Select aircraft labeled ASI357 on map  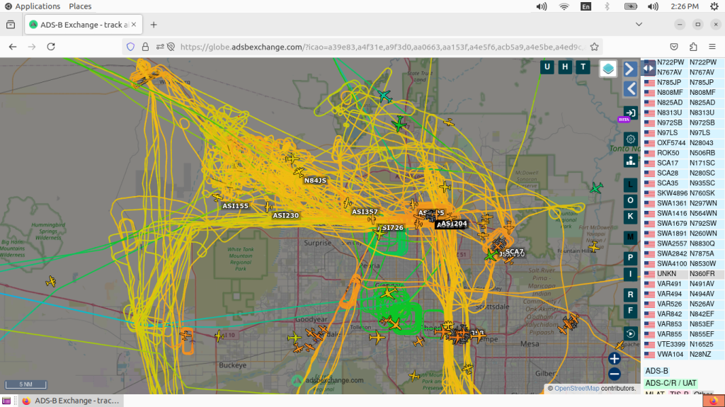pyautogui.click(x=347, y=203)
